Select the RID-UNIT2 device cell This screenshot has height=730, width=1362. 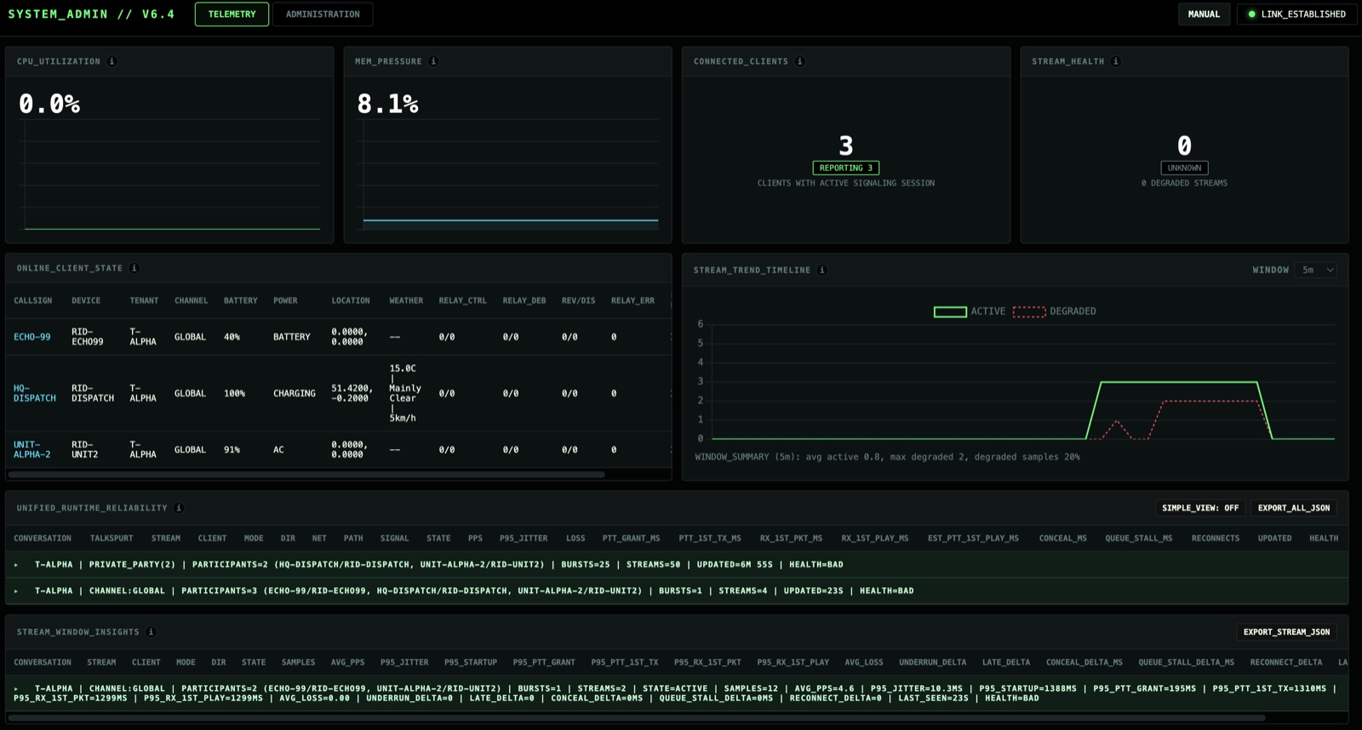tap(85, 449)
